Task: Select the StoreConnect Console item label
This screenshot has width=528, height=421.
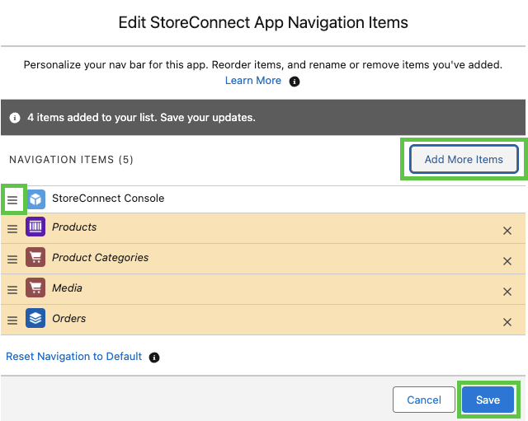Action: pyautogui.click(x=108, y=198)
